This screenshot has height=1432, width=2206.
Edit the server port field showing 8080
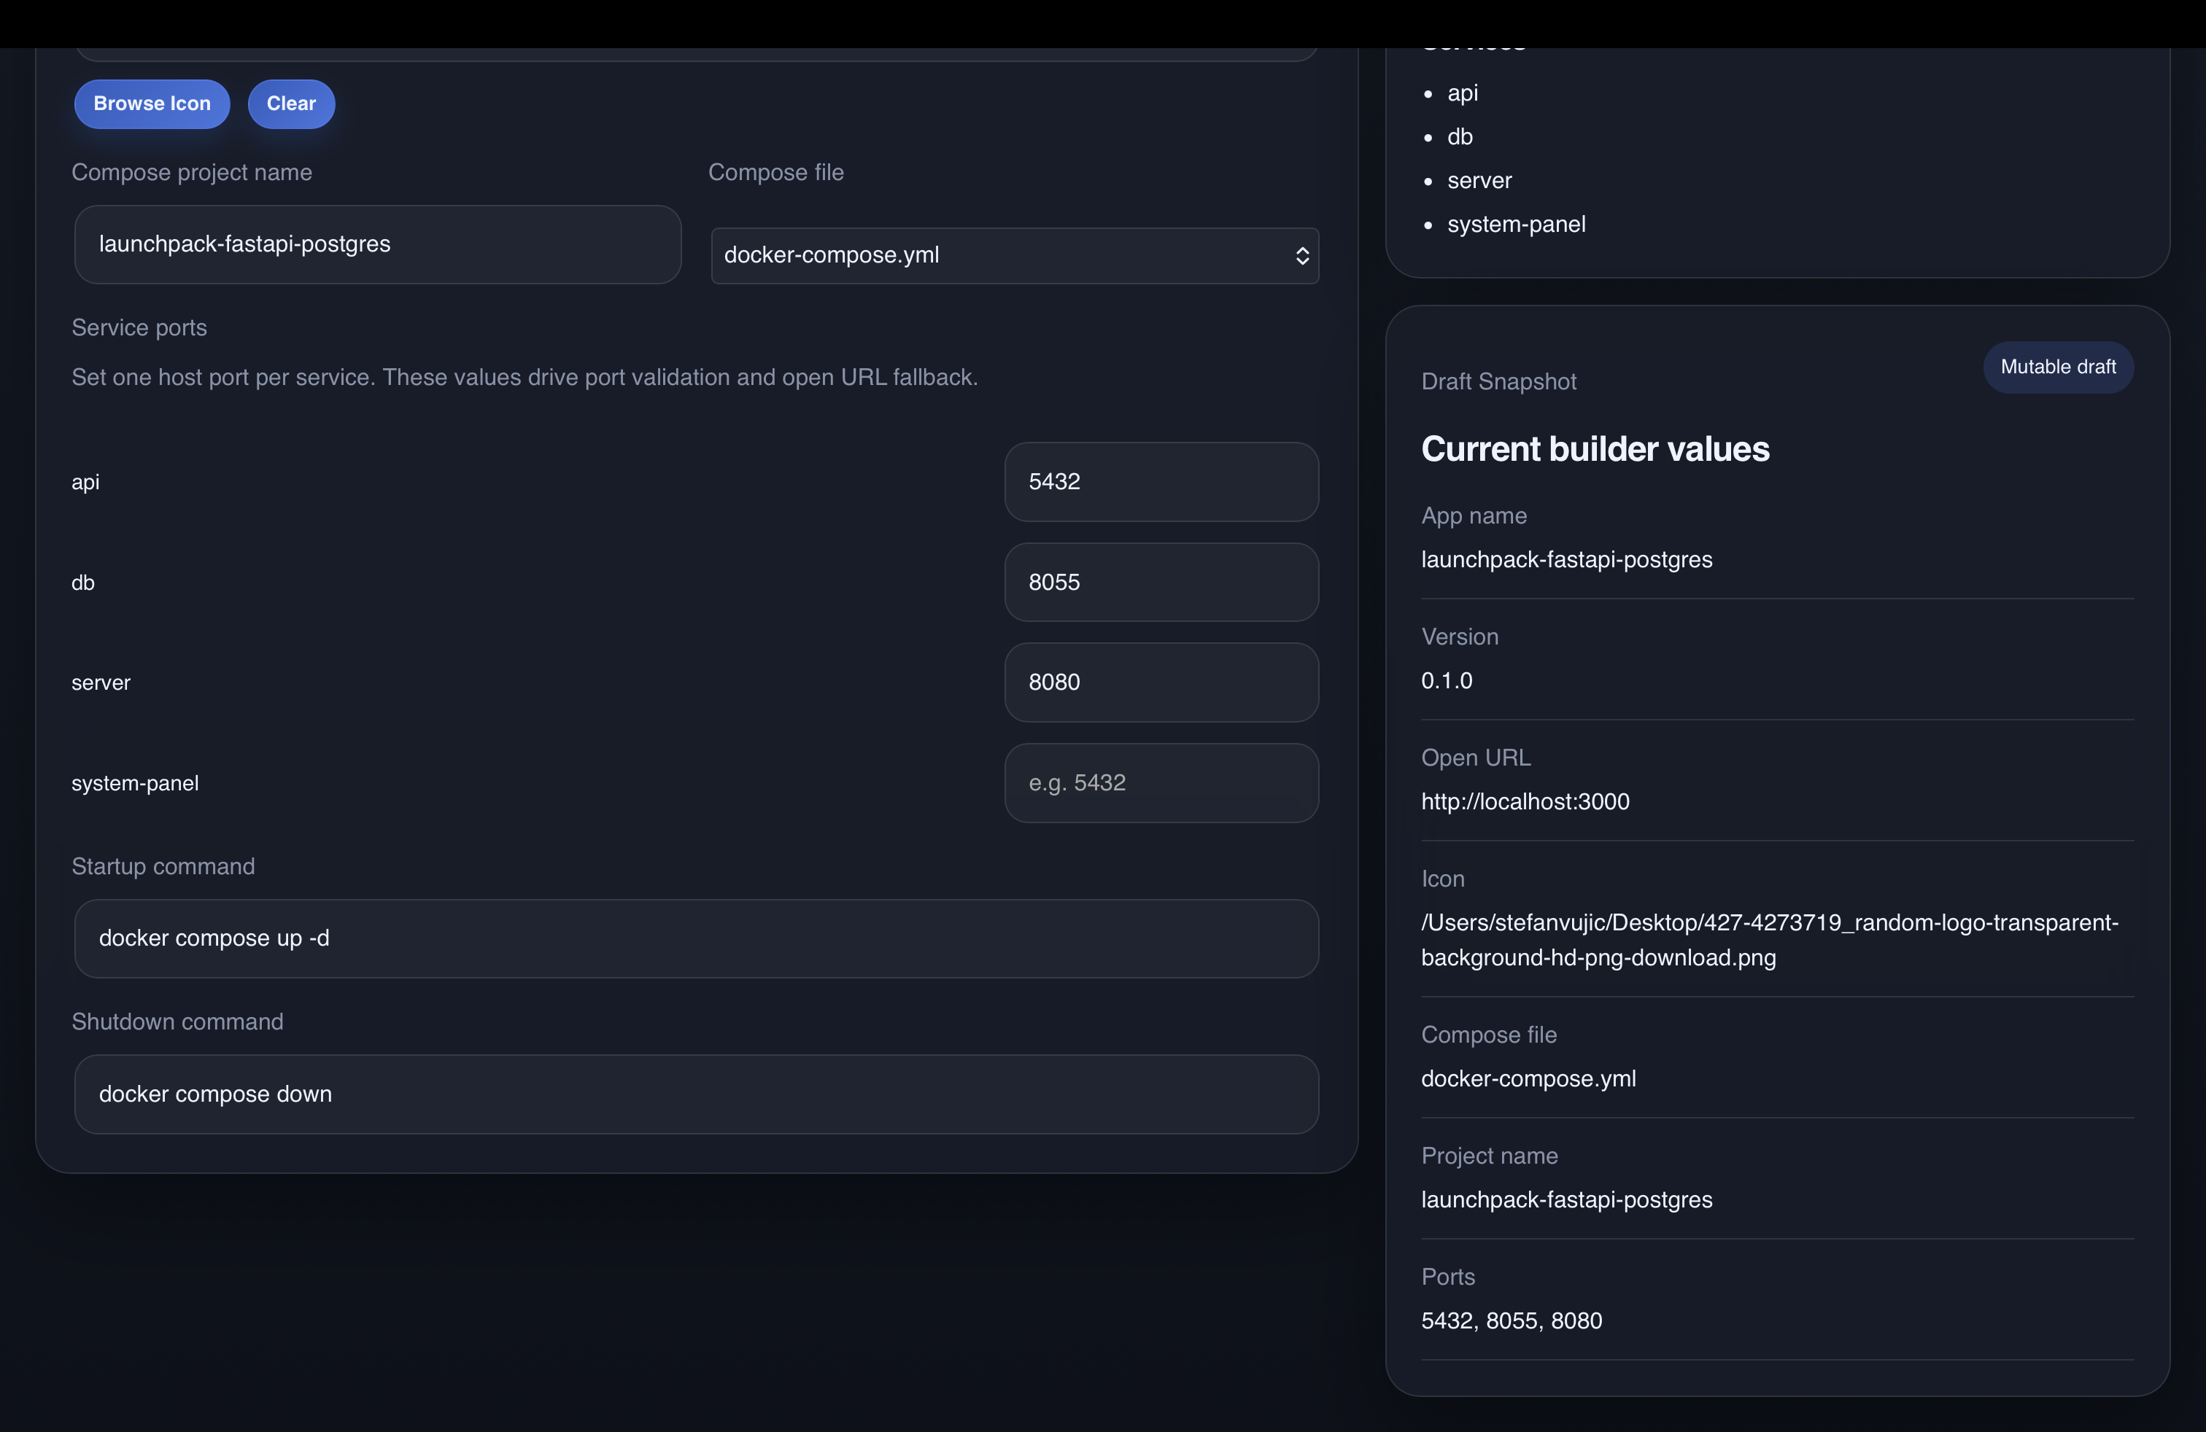click(x=1161, y=682)
